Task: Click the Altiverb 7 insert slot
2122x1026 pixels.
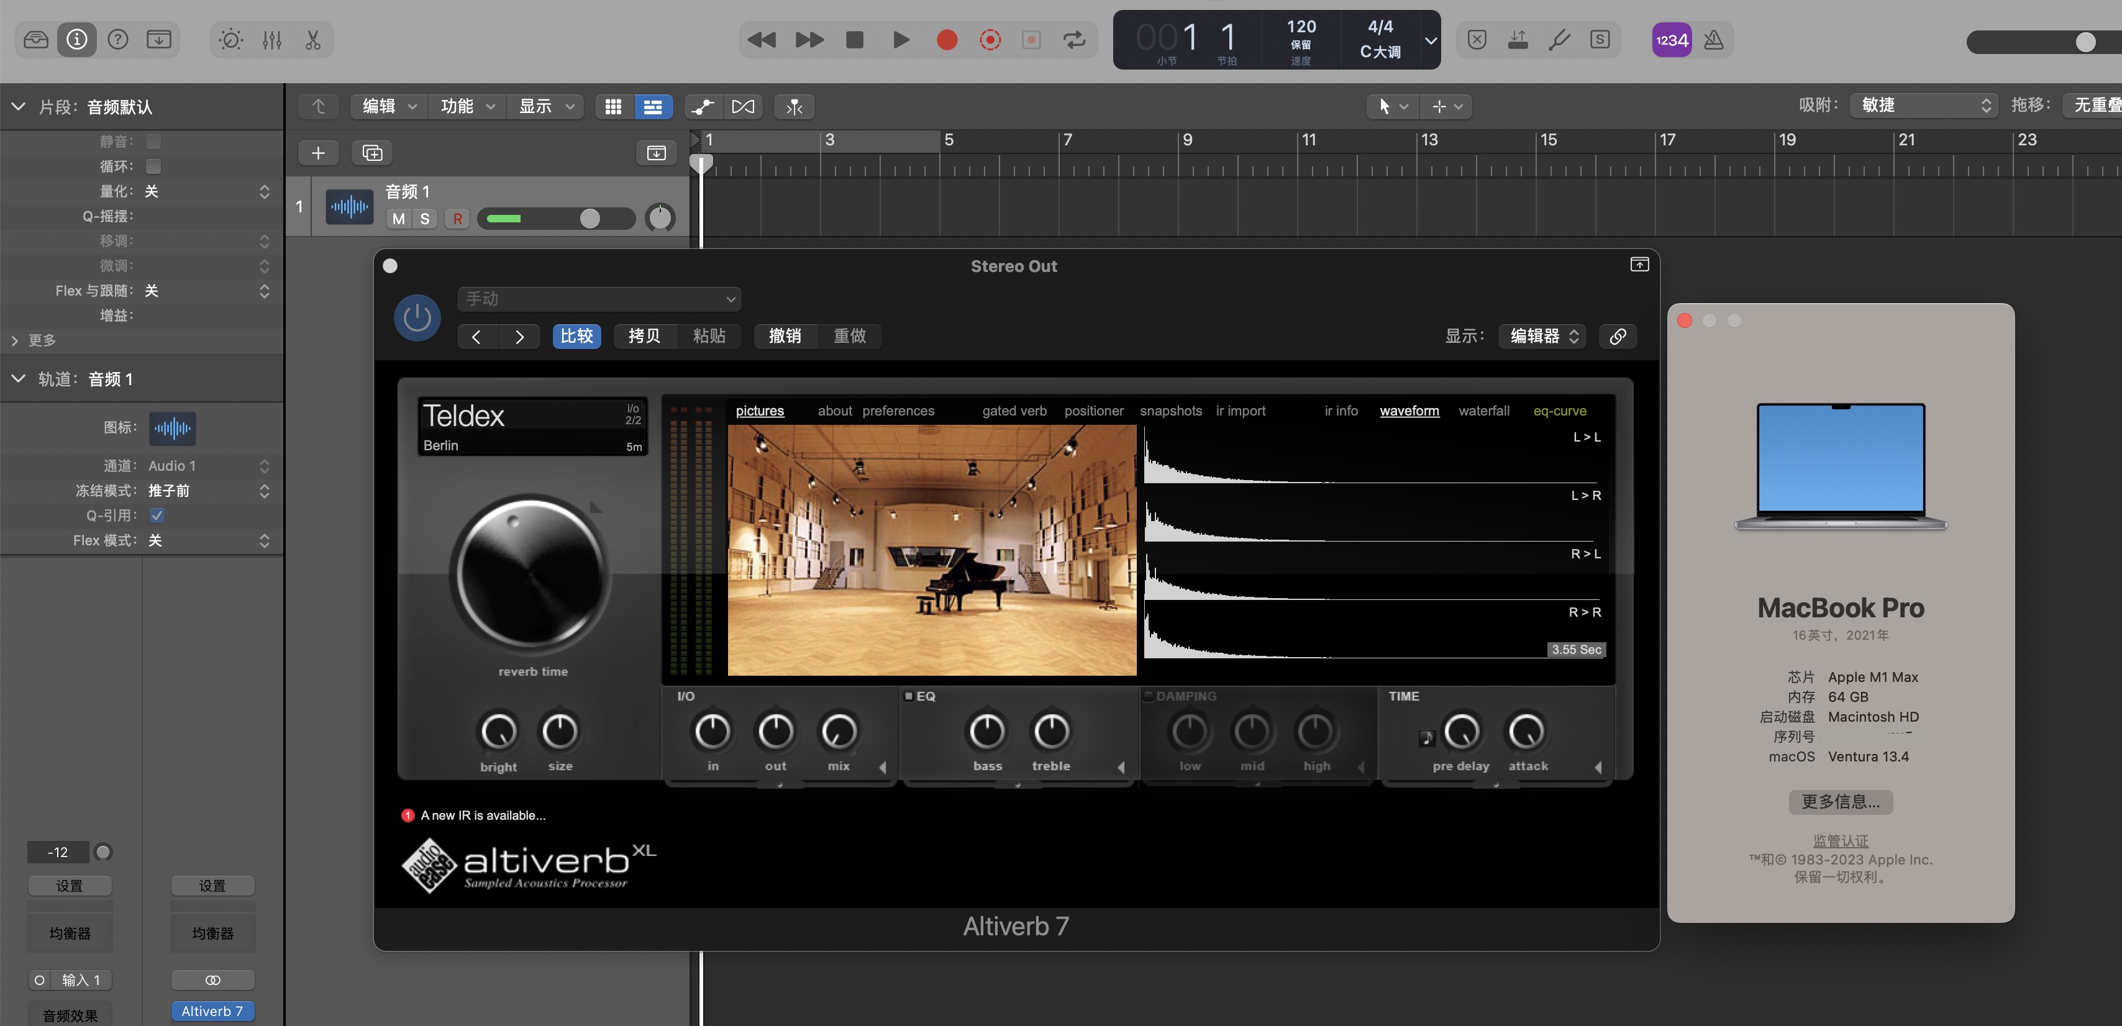Action: [x=212, y=1011]
